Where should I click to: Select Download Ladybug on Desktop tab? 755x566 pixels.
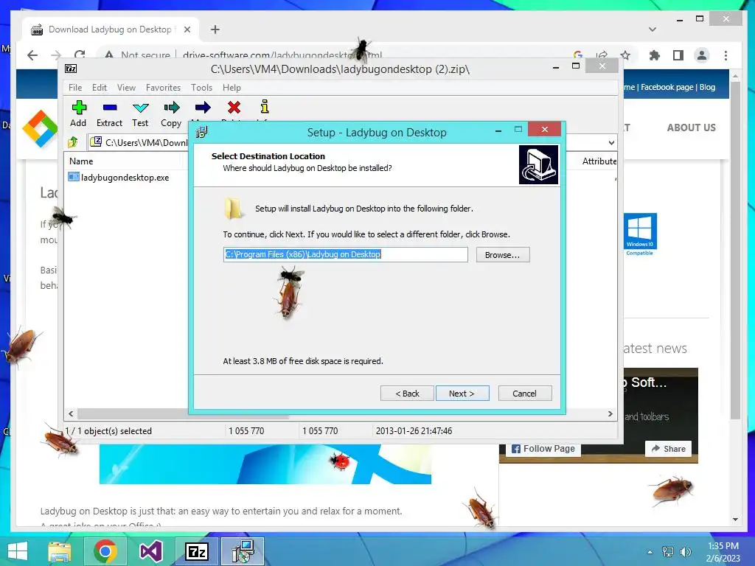click(x=110, y=29)
